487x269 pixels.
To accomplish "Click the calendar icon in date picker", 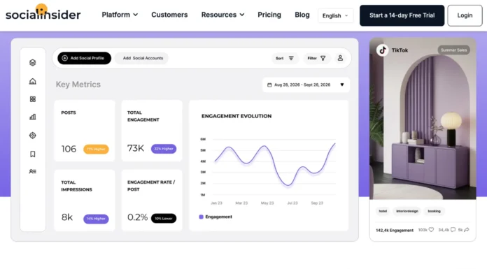I will tap(269, 85).
